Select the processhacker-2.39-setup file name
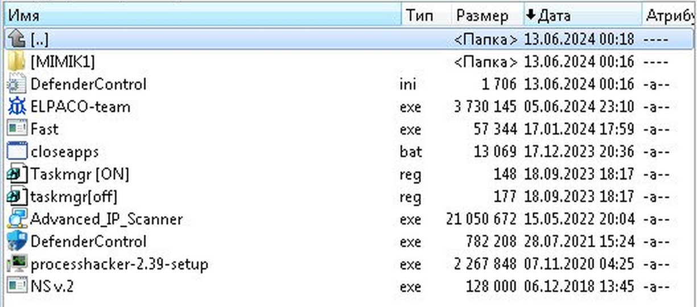Viewport: 697px width, 307px height. tap(119, 264)
